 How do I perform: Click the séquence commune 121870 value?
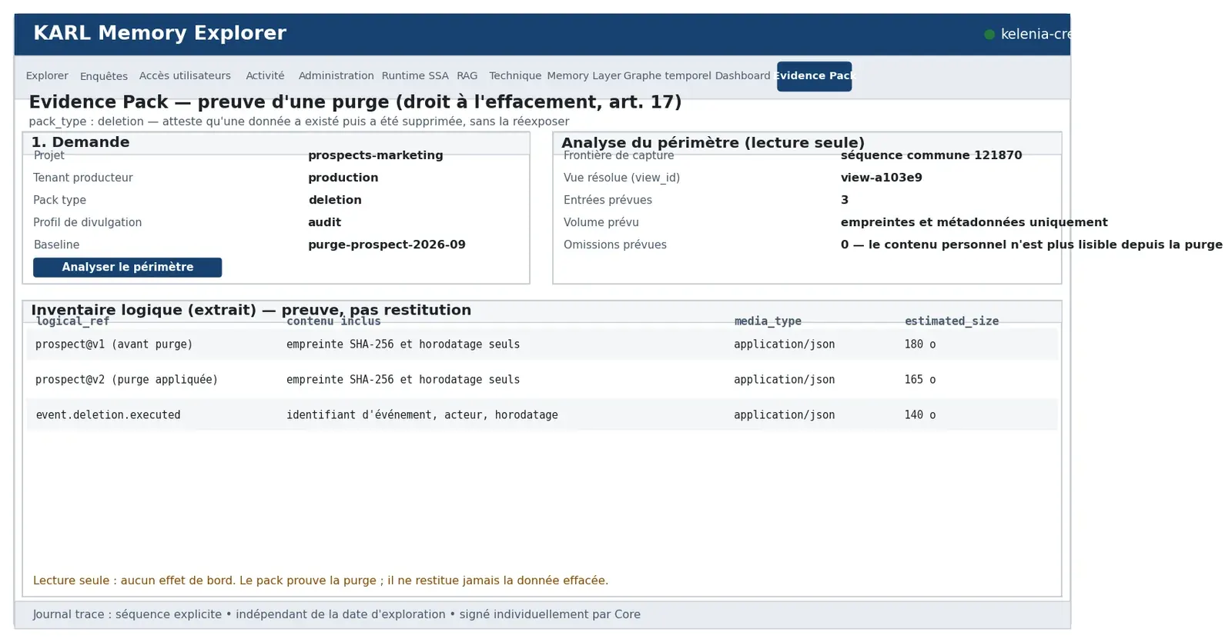tap(932, 155)
